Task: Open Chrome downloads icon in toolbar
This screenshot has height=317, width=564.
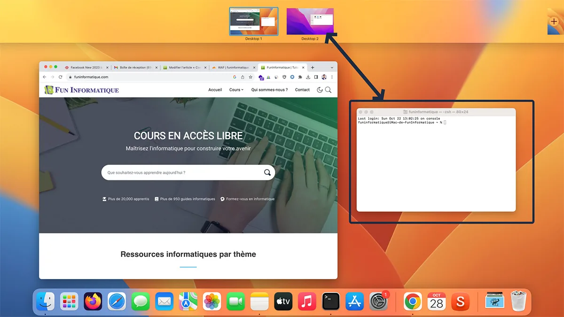Action: [308, 77]
